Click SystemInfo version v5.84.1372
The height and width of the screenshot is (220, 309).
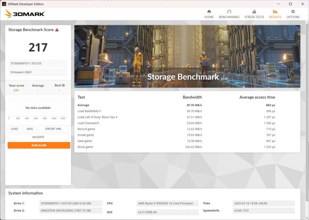tap(264, 210)
